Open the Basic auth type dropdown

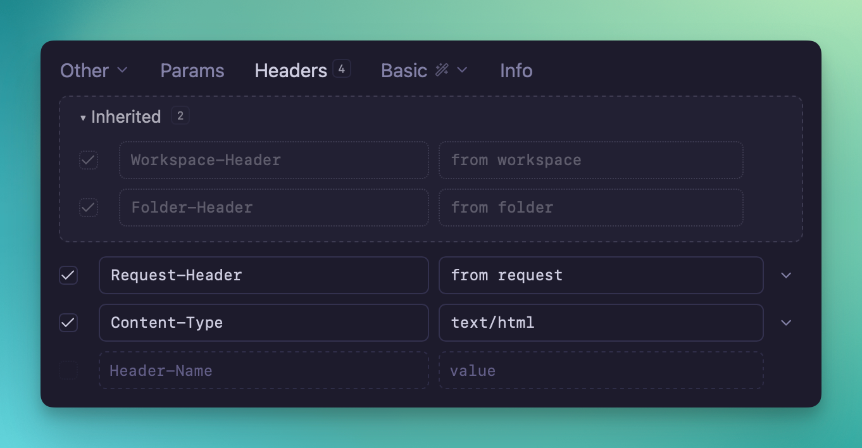click(424, 70)
